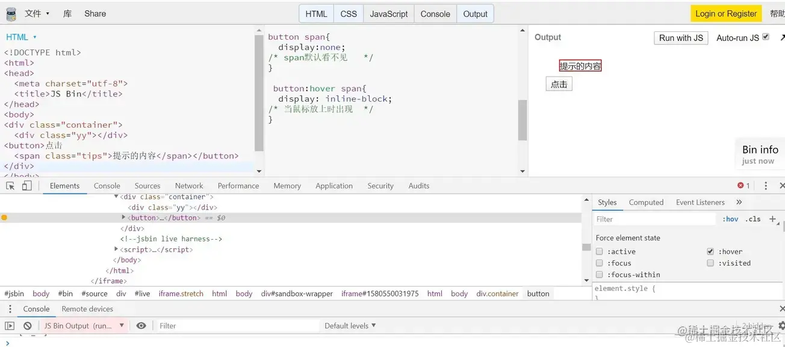Click the Elements tree scrollbar thumb

[586, 247]
